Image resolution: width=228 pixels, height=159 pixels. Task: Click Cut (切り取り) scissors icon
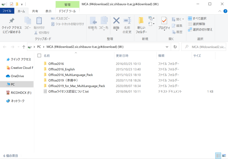click(x=36, y=33)
